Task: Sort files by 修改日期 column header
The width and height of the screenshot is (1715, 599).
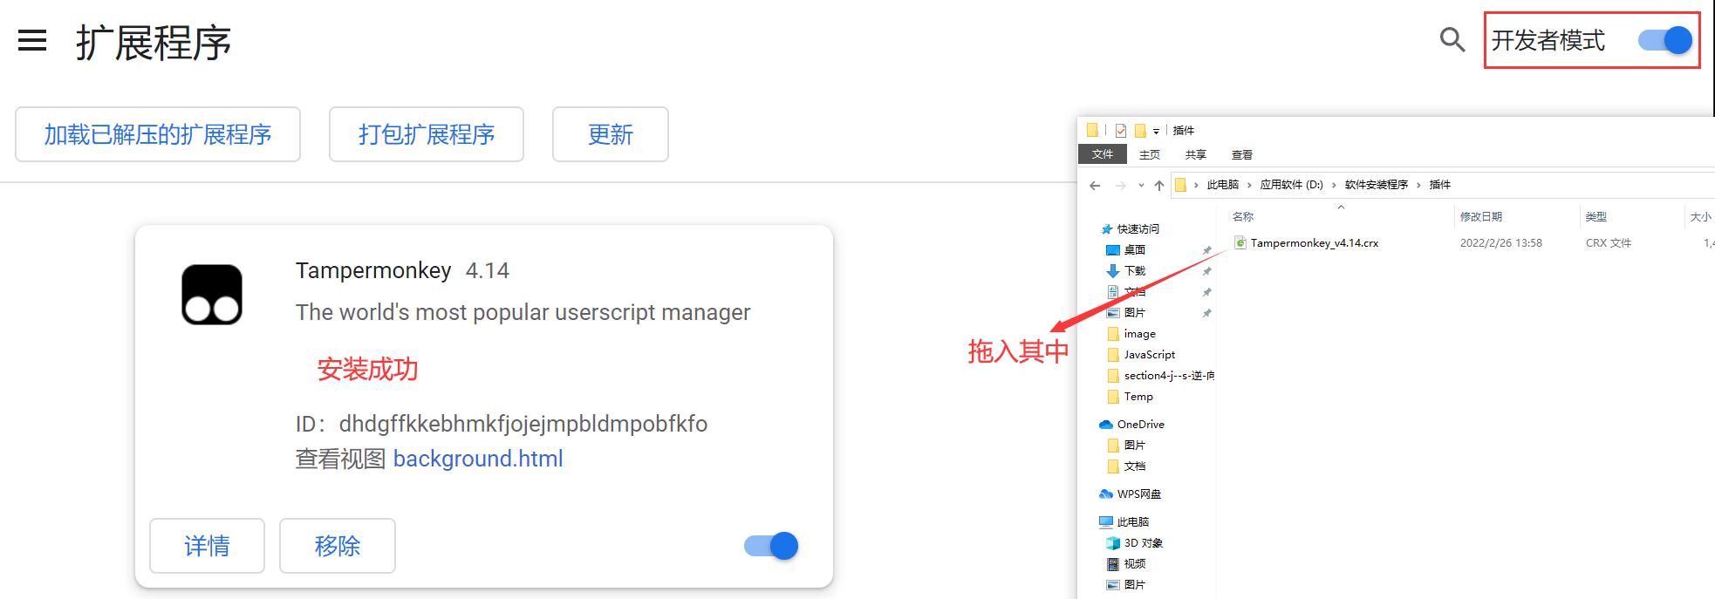Action: pos(1480,217)
